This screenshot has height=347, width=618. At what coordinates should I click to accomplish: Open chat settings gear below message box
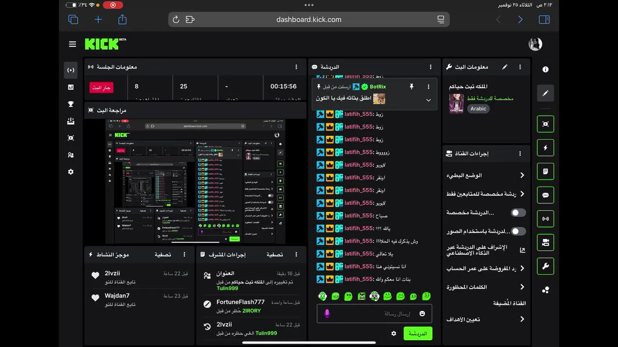point(394,334)
